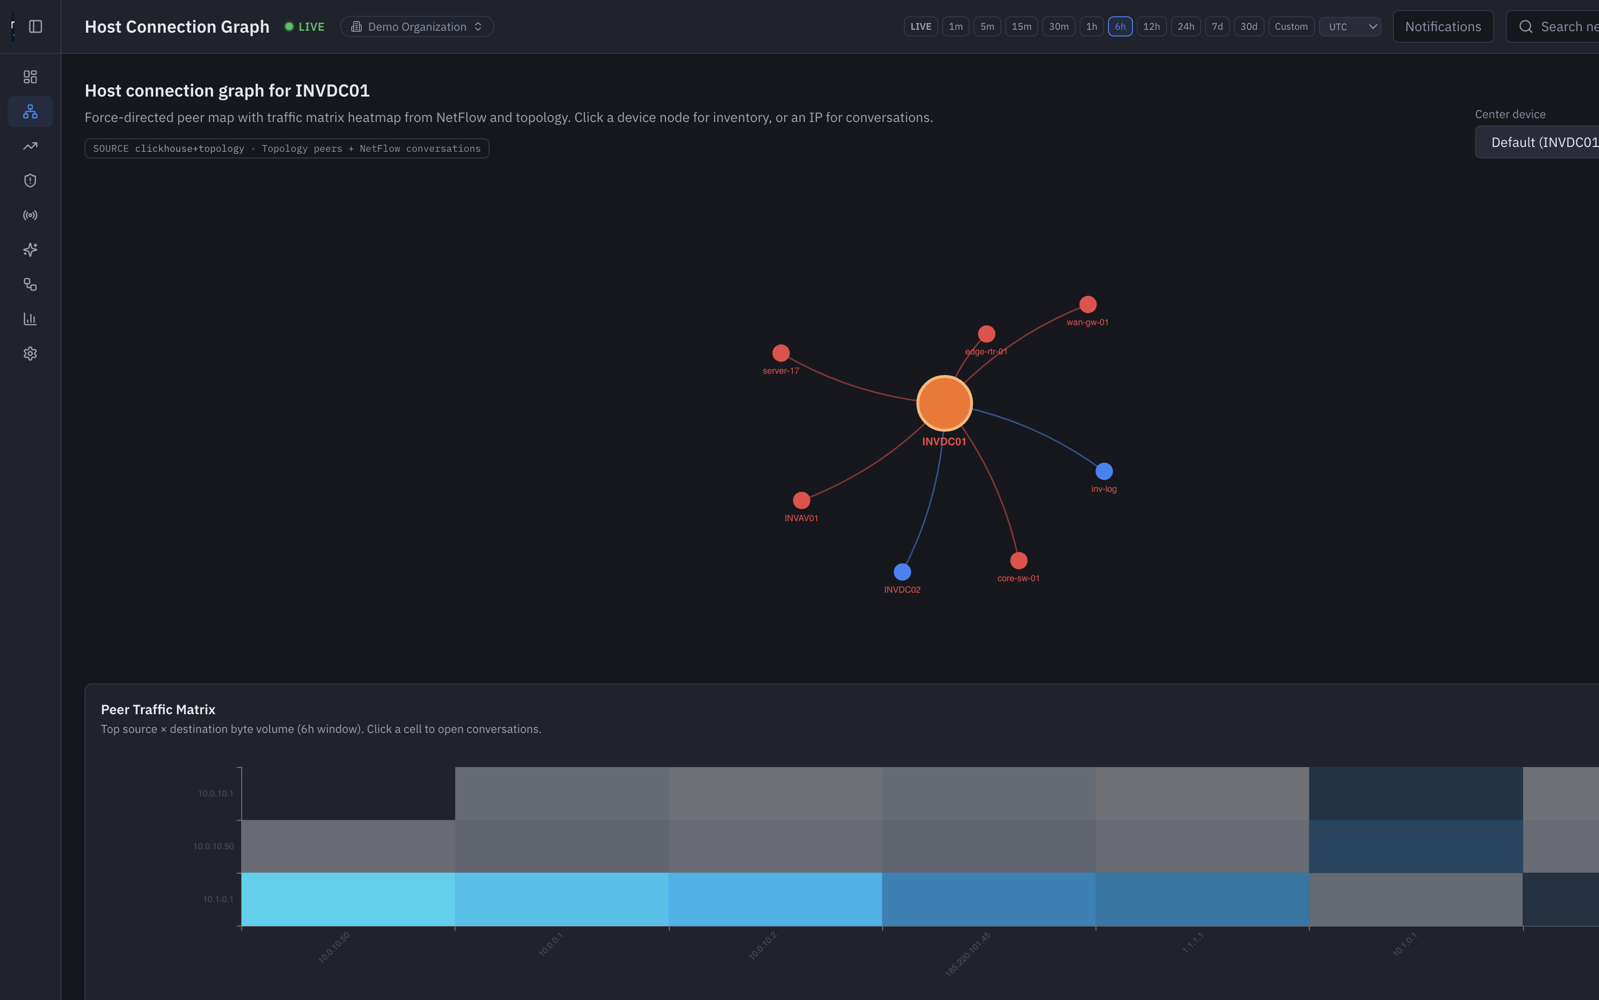Select the 7d time range
1599x1000 pixels.
coord(1218,26)
